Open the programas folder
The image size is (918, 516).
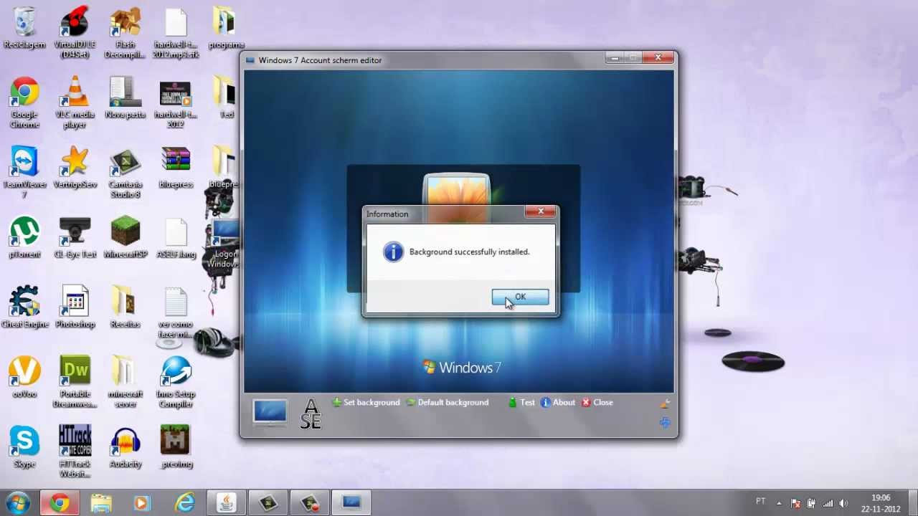click(226, 29)
